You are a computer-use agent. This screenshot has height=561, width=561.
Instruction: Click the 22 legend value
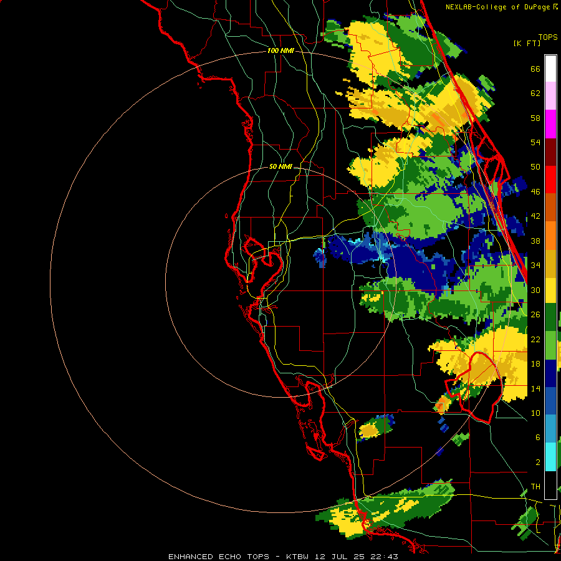(535, 339)
